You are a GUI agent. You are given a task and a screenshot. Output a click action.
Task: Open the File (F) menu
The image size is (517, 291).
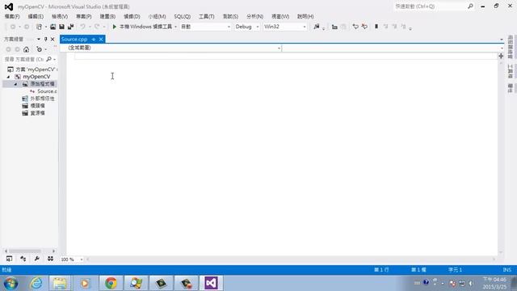coord(12,16)
